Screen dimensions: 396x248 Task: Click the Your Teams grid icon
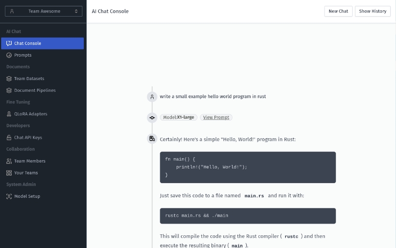pyautogui.click(x=9, y=173)
